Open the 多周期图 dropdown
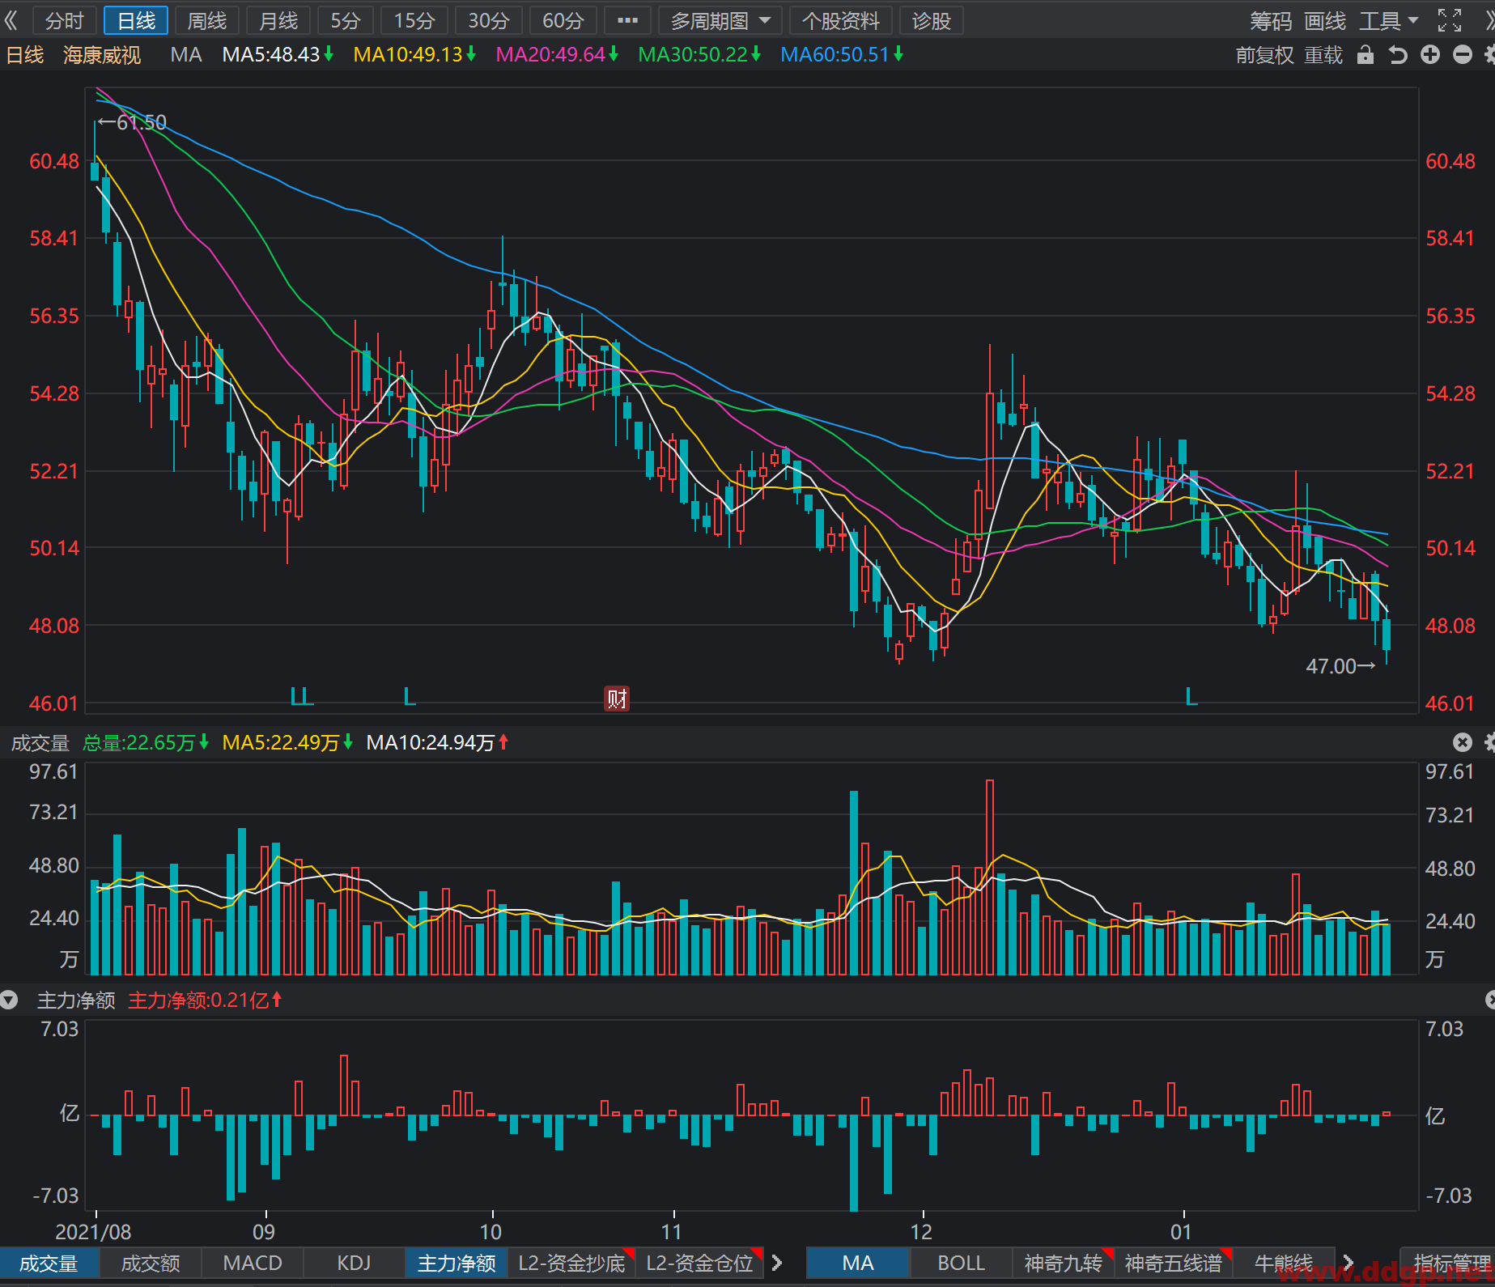The image size is (1495, 1287). pos(720,20)
